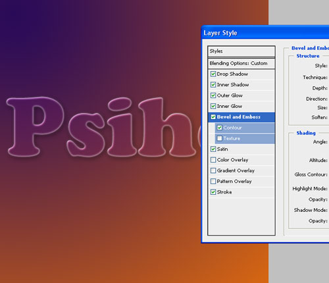Click the Altitude label
This screenshot has width=329, height=283.
(318, 161)
